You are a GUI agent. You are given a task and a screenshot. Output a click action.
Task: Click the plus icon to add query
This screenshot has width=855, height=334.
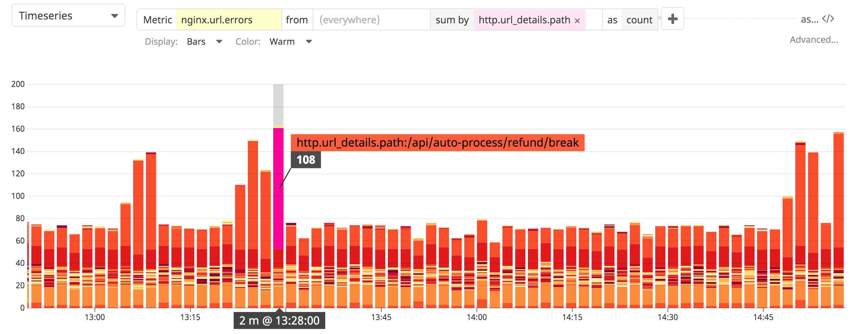coord(672,19)
